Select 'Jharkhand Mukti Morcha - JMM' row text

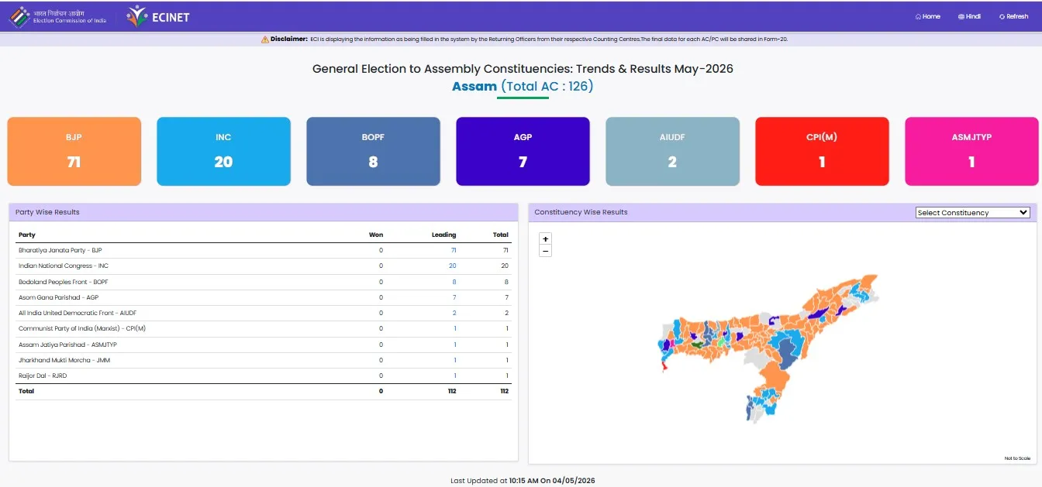[63, 360]
